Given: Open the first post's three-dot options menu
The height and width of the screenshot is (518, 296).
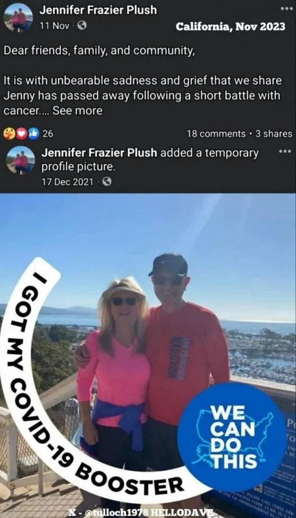Looking at the screenshot, I should point(285,9).
